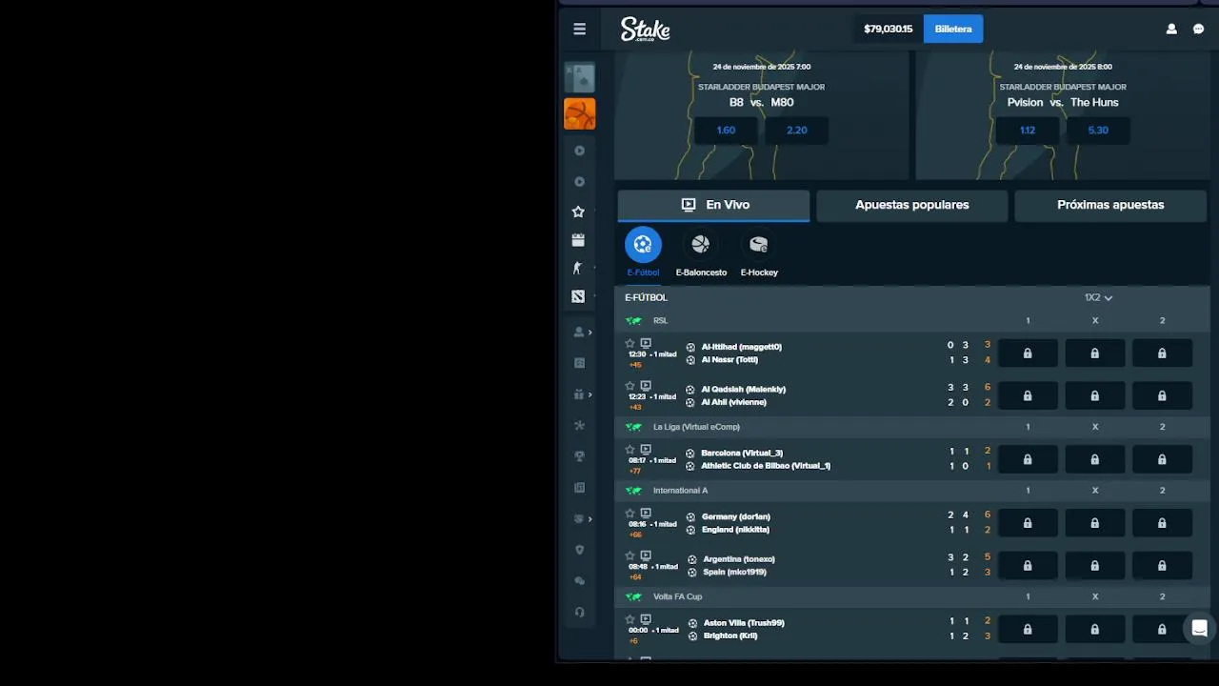This screenshot has width=1219, height=686.
Task: Click locked draw button for Barcelona match
Action: (x=1094, y=459)
